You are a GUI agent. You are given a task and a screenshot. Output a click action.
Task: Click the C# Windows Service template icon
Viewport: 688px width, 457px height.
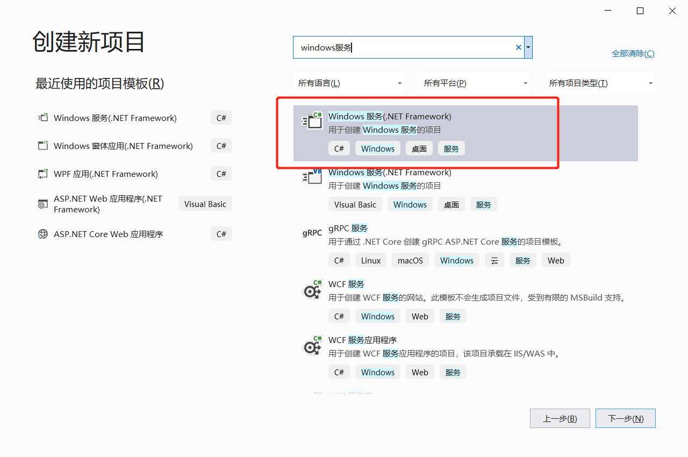tap(312, 121)
